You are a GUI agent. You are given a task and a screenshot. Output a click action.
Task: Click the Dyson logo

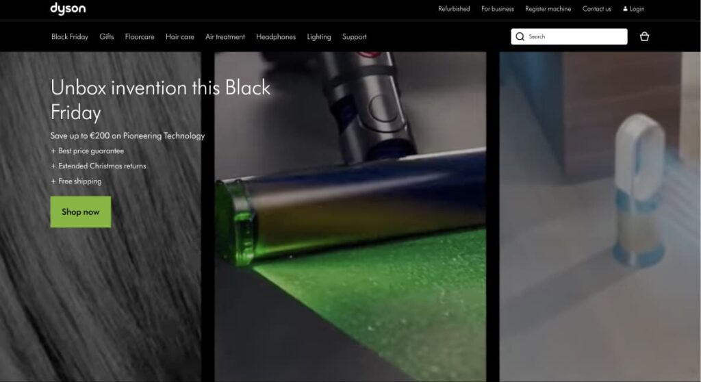(x=68, y=9)
